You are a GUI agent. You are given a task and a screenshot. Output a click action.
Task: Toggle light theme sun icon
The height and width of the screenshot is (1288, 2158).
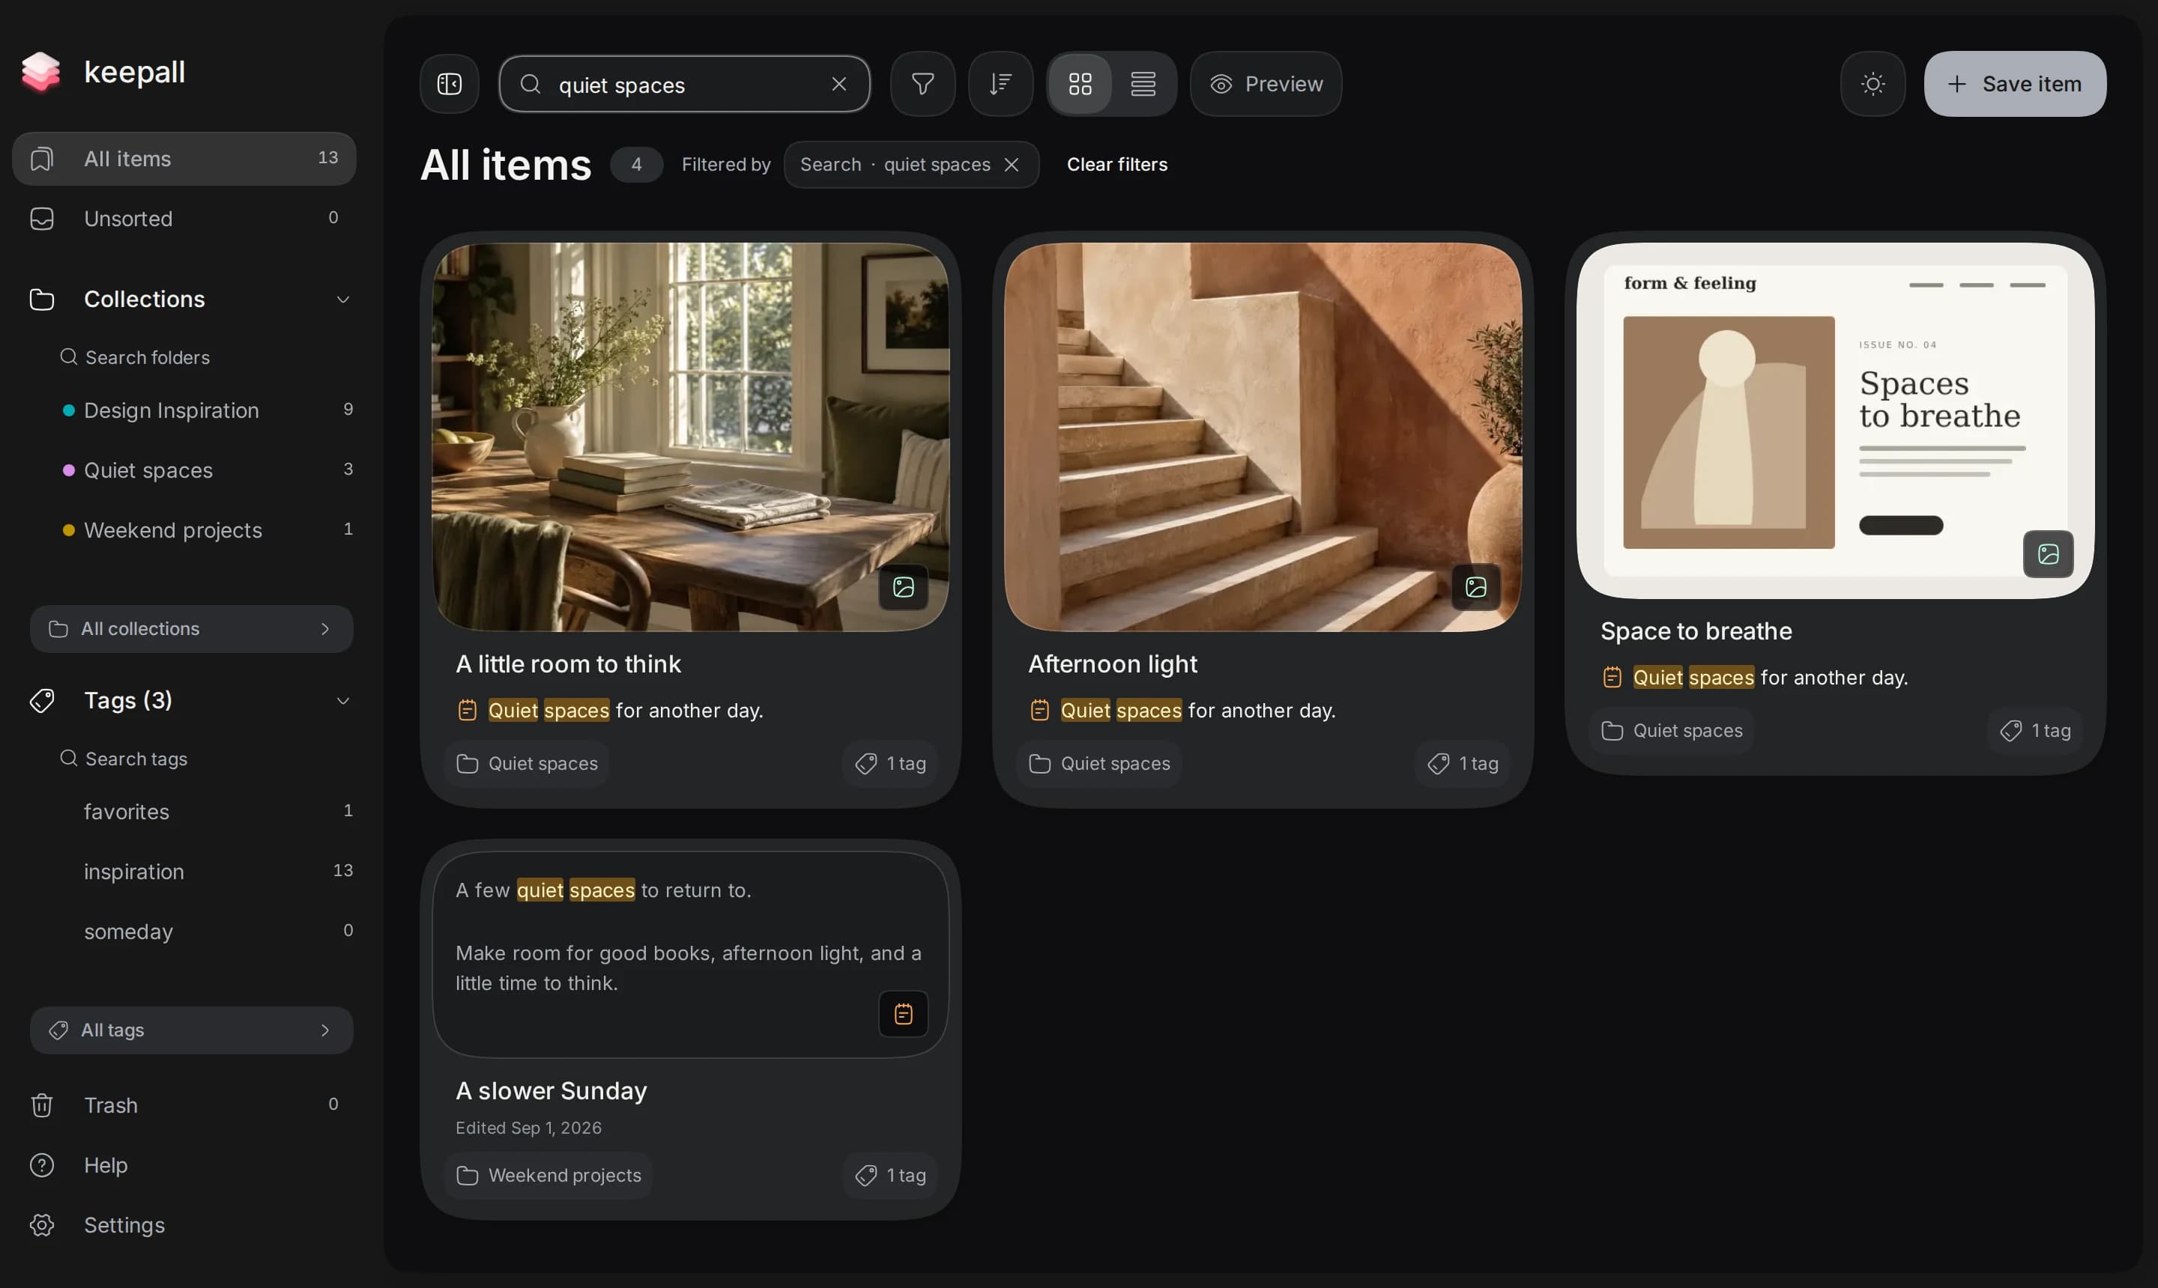click(x=1873, y=84)
